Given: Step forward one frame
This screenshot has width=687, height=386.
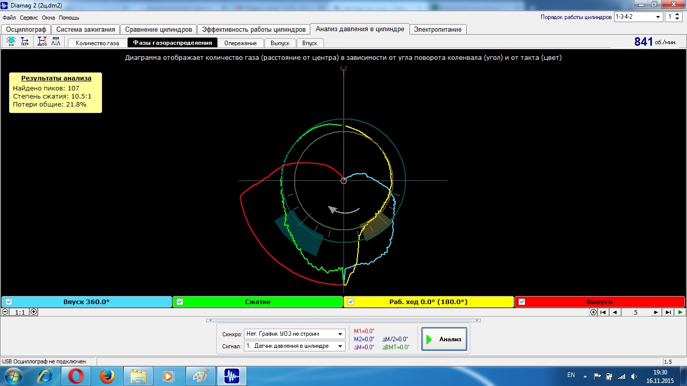Looking at the screenshot, I should pos(656,312).
